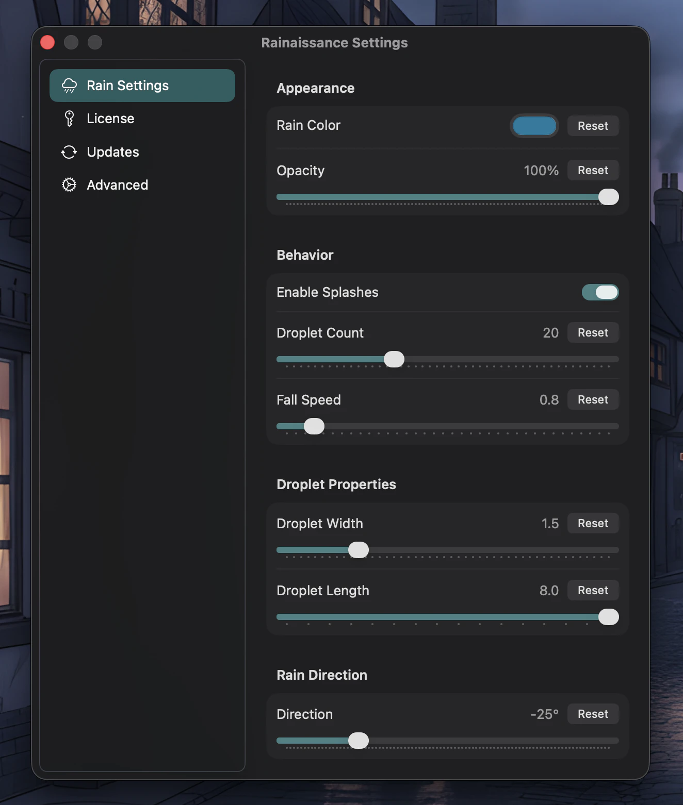Disable the Enable Splashes switch
The width and height of the screenshot is (683, 805).
coord(600,292)
